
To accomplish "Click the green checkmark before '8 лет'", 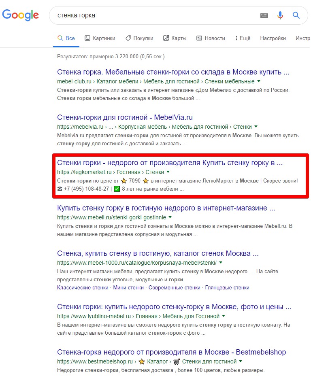I will pyautogui.click(x=117, y=189).
